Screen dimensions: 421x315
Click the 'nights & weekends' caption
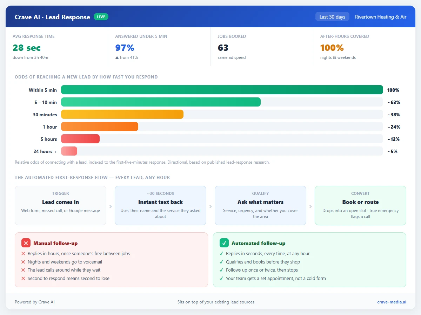(x=338, y=57)
